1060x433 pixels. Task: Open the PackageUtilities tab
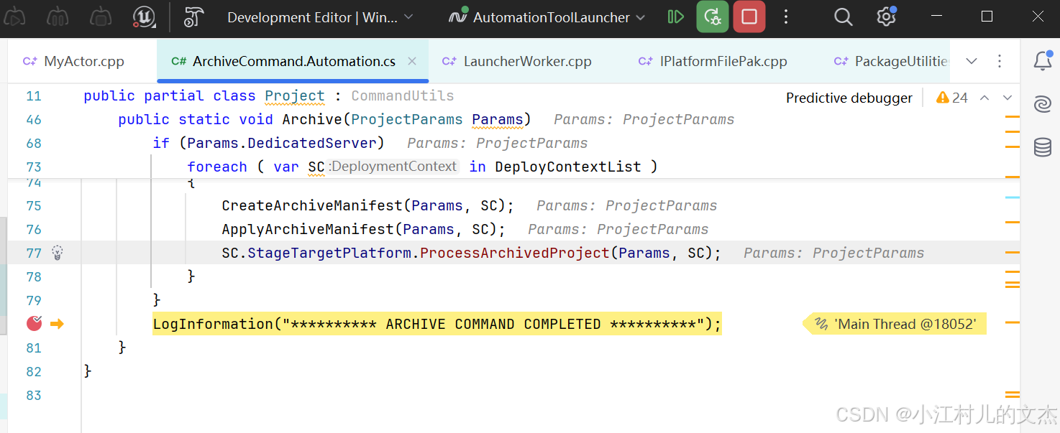click(x=892, y=62)
